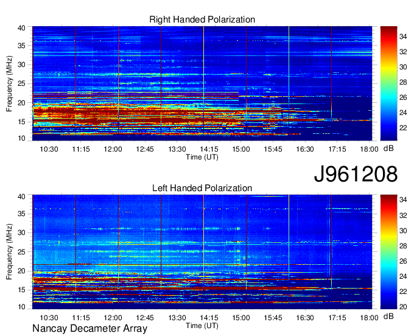
Task: Click the dB color bar of Right Handed plot
Action: coord(388,83)
